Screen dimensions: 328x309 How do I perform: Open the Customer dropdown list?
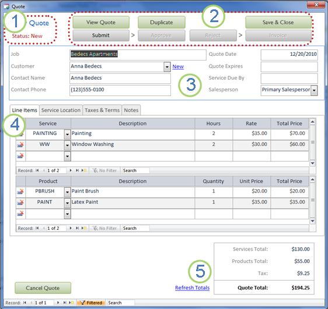(x=167, y=67)
